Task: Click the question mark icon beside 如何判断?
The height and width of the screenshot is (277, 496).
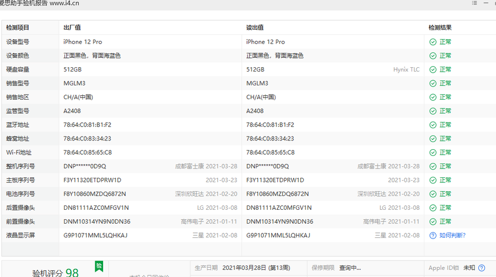Action: coord(433,236)
